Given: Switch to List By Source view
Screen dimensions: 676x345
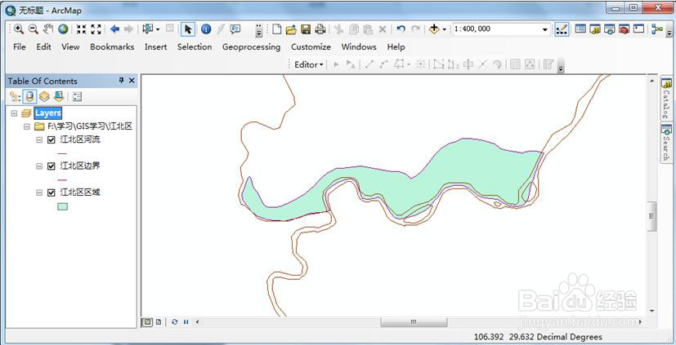Looking at the screenshot, I should 29,97.
